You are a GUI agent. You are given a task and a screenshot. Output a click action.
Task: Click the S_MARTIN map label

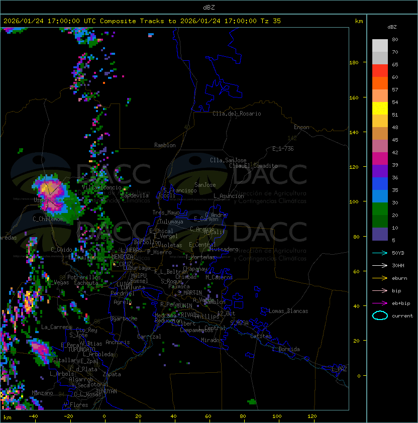tap(190, 293)
